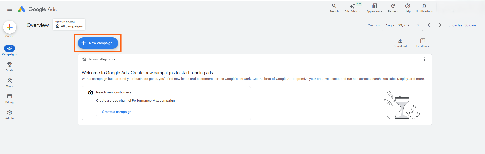Download the overview report
Viewport: 485px width, 154px height.
click(400, 43)
